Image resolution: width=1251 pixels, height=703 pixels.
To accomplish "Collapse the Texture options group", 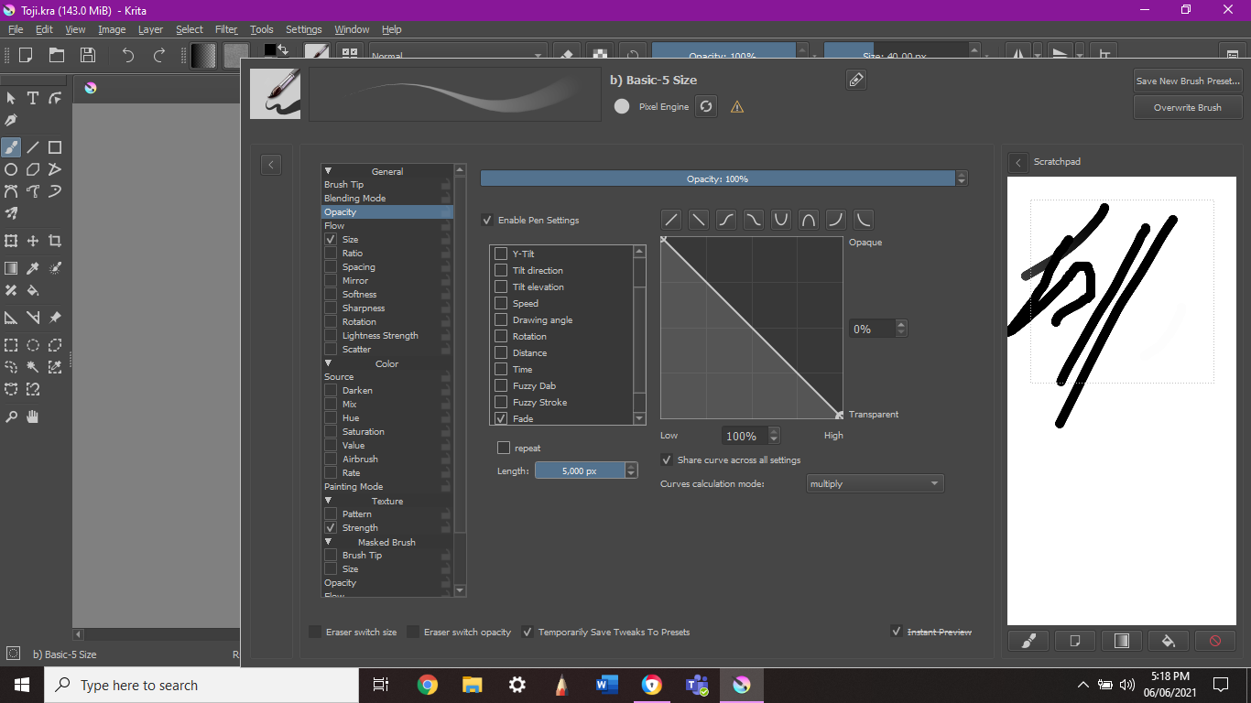I will coord(328,500).
